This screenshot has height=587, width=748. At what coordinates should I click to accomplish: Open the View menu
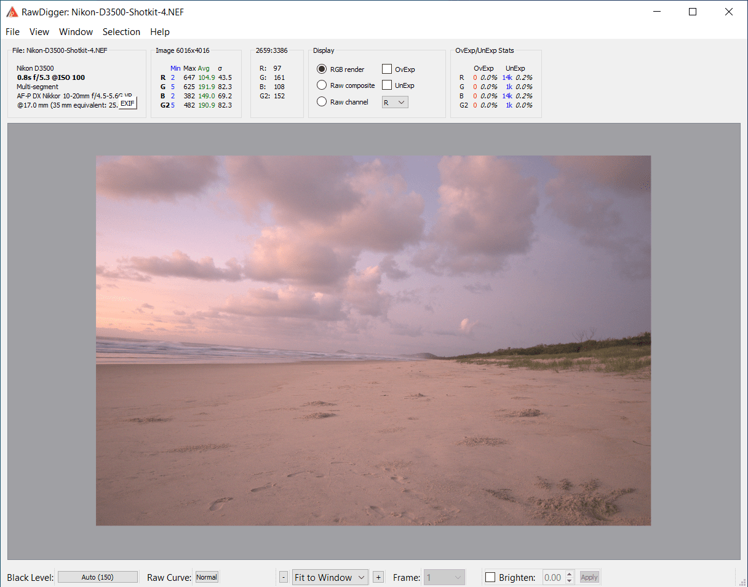point(39,32)
